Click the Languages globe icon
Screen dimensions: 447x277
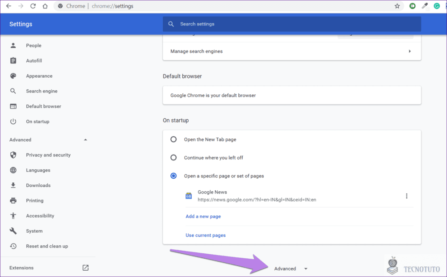pos(13,170)
